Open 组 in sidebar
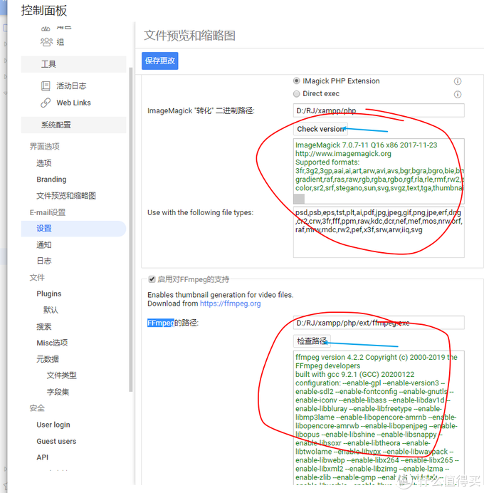The width and height of the screenshot is (484, 493). pyautogui.click(x=60, y=42)
